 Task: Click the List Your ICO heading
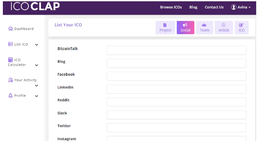coord(68,25)
